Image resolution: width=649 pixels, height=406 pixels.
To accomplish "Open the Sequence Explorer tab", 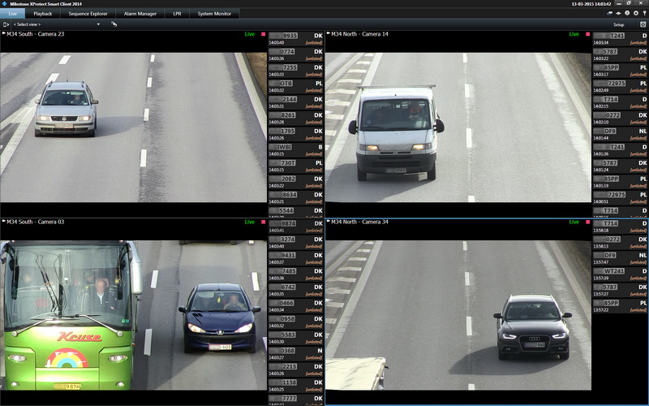I will [87, 14].
